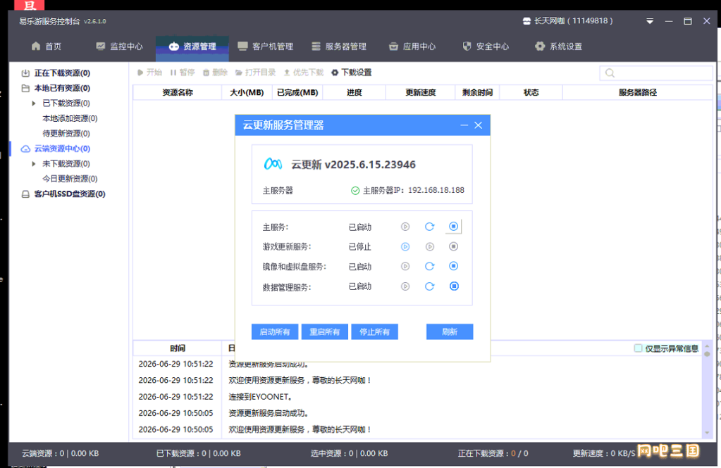Open the 安全中心 tab

coord(486,46)
